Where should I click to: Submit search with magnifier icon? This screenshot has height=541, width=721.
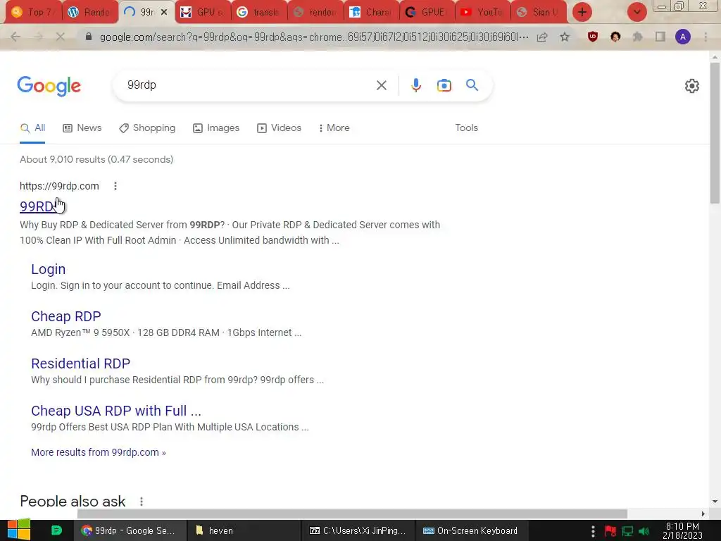[x=472, y=85]
